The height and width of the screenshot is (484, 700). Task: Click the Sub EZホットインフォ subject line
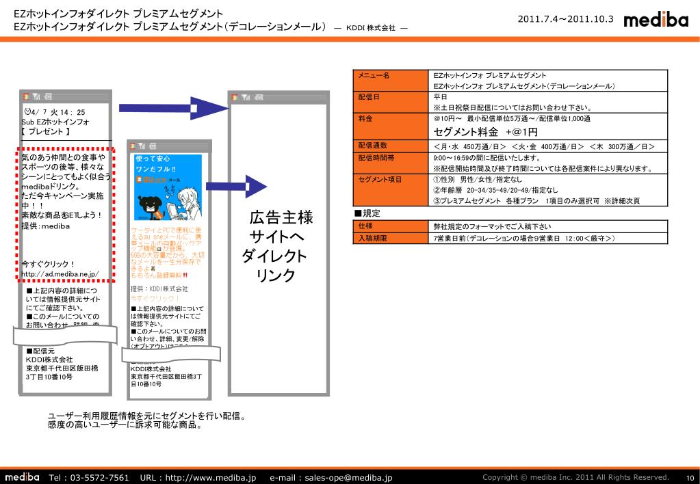tap(55, 122)
